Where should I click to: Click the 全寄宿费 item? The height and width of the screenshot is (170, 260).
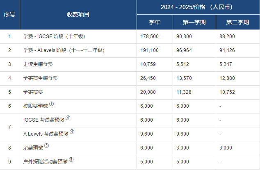33,92
